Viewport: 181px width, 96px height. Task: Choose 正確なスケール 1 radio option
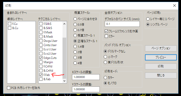(x=75, y=41)
